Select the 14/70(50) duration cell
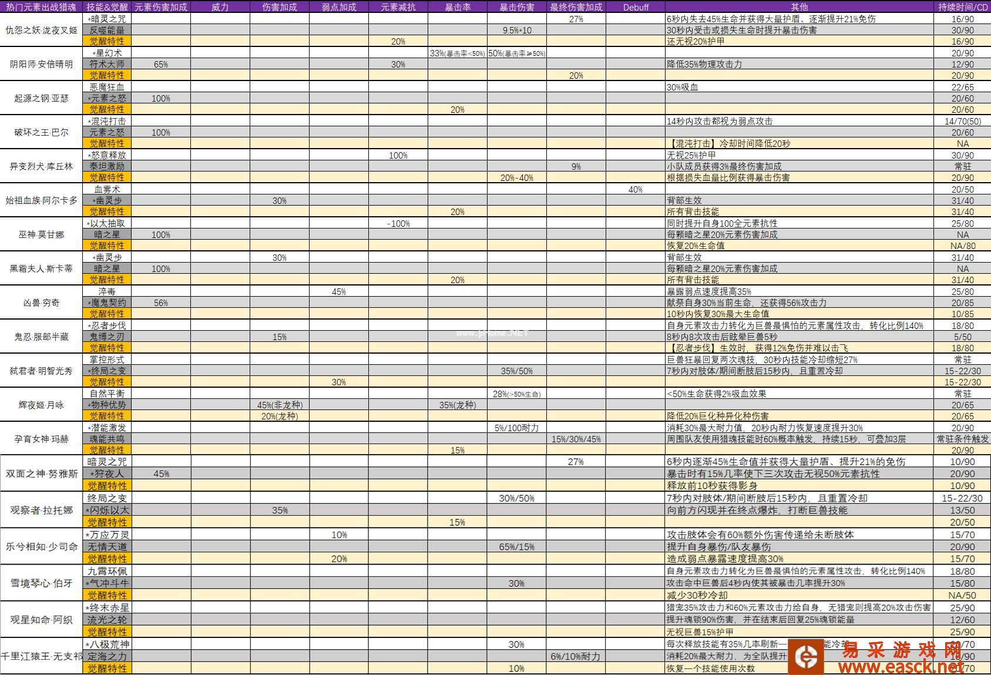 click(x=962, y=122)
